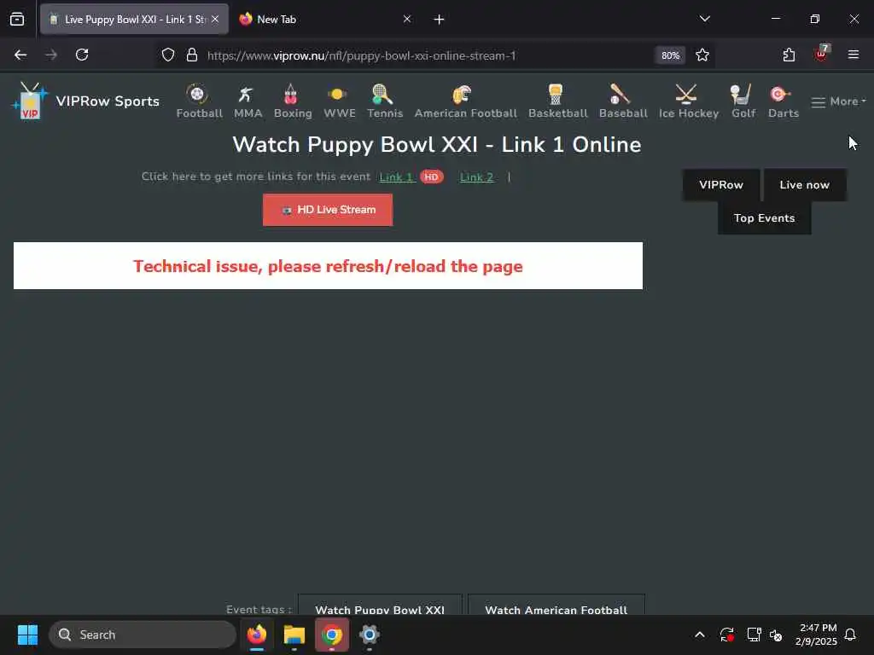
Task: Open Top Events button
Action: 764,217
